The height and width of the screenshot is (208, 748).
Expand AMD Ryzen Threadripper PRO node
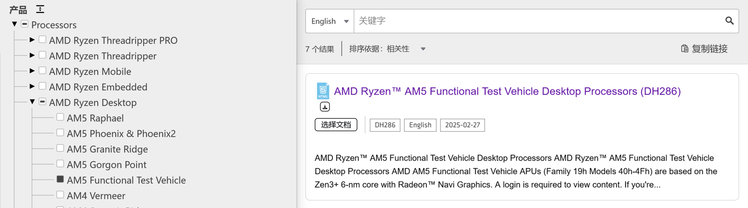pos(32,39)
